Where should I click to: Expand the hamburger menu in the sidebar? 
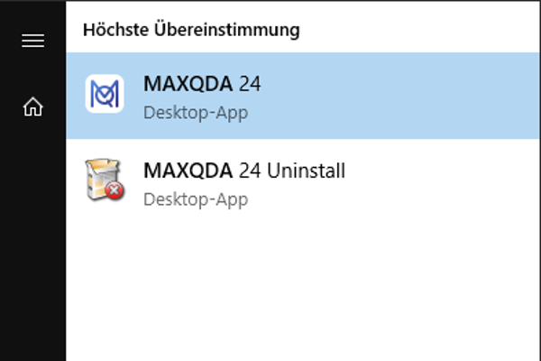(x=33, y=42)
